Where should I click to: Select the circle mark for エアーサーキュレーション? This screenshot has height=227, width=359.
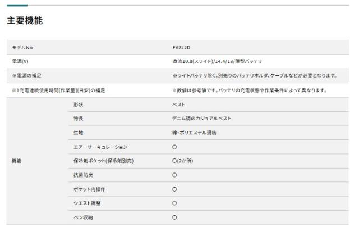pos(174,147)
